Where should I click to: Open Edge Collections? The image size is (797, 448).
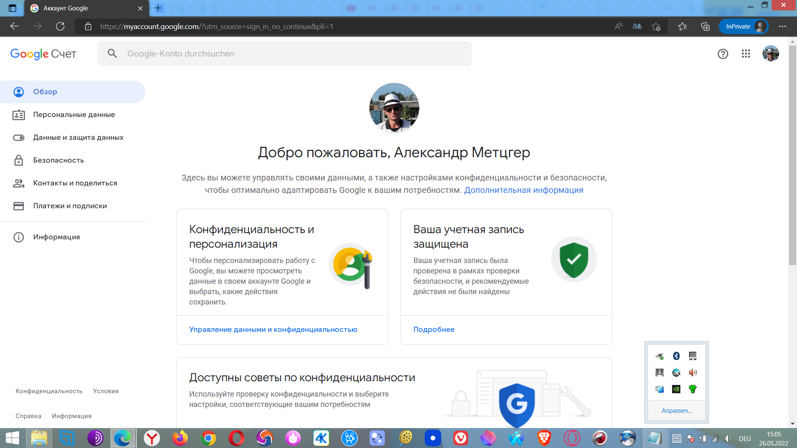coord(705,27)
